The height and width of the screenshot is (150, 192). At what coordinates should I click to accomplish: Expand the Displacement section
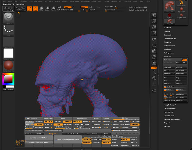170,108
